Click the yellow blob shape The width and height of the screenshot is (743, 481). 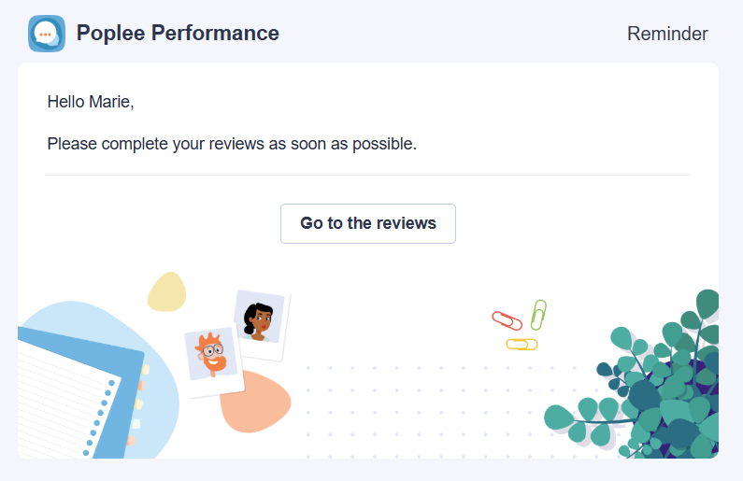coord(166,291)
